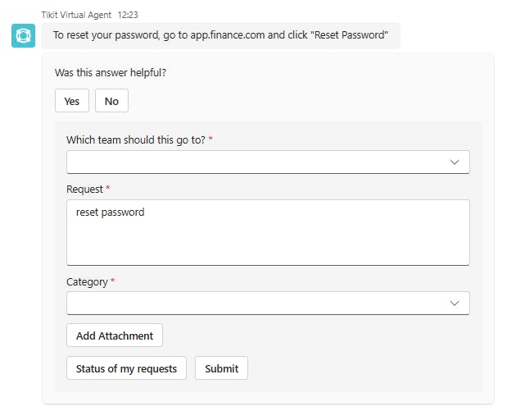This screenshot has width=507, height=411.
Task: Submit the request form
Action: (x=221, y=368)
